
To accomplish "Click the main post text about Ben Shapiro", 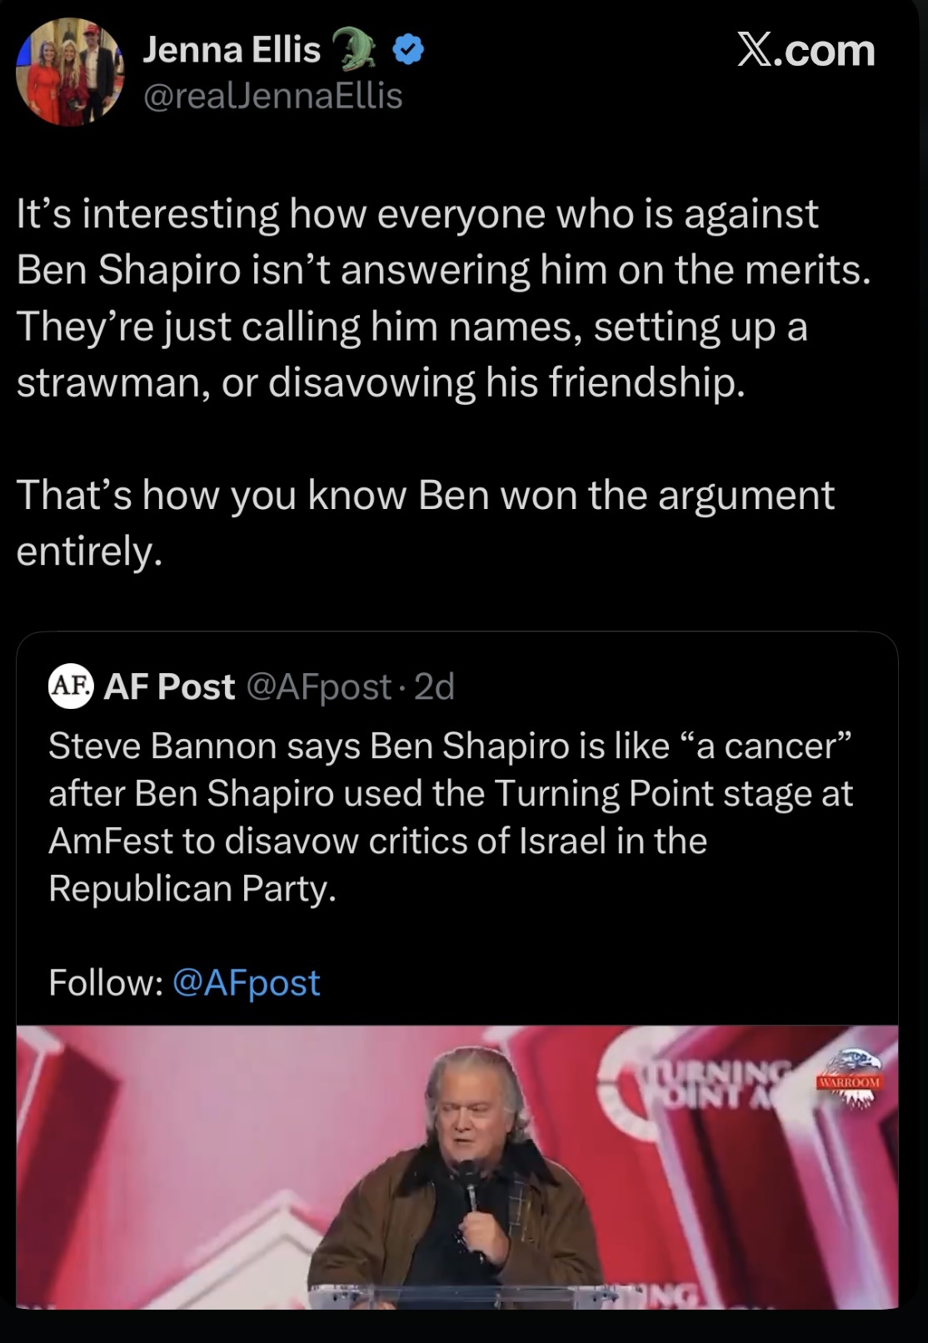I will 442,297.
